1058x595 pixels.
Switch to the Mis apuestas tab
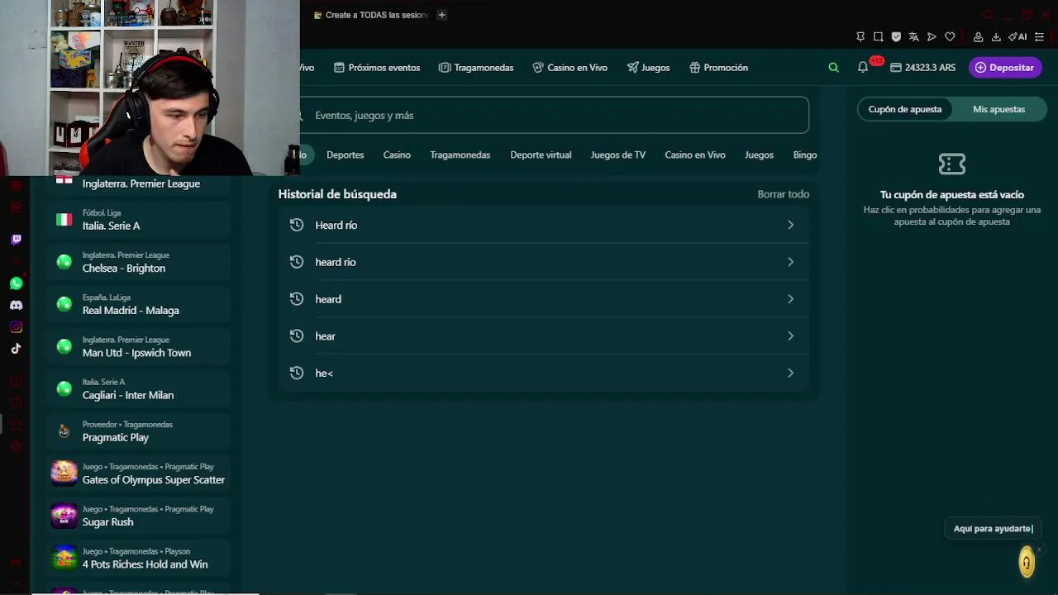pos(998,109)
